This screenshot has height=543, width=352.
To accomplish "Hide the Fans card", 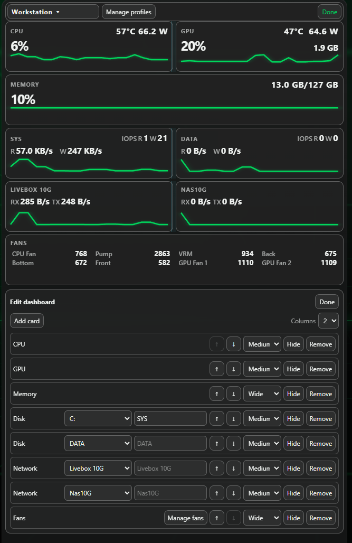I will (x=293, y=518).
